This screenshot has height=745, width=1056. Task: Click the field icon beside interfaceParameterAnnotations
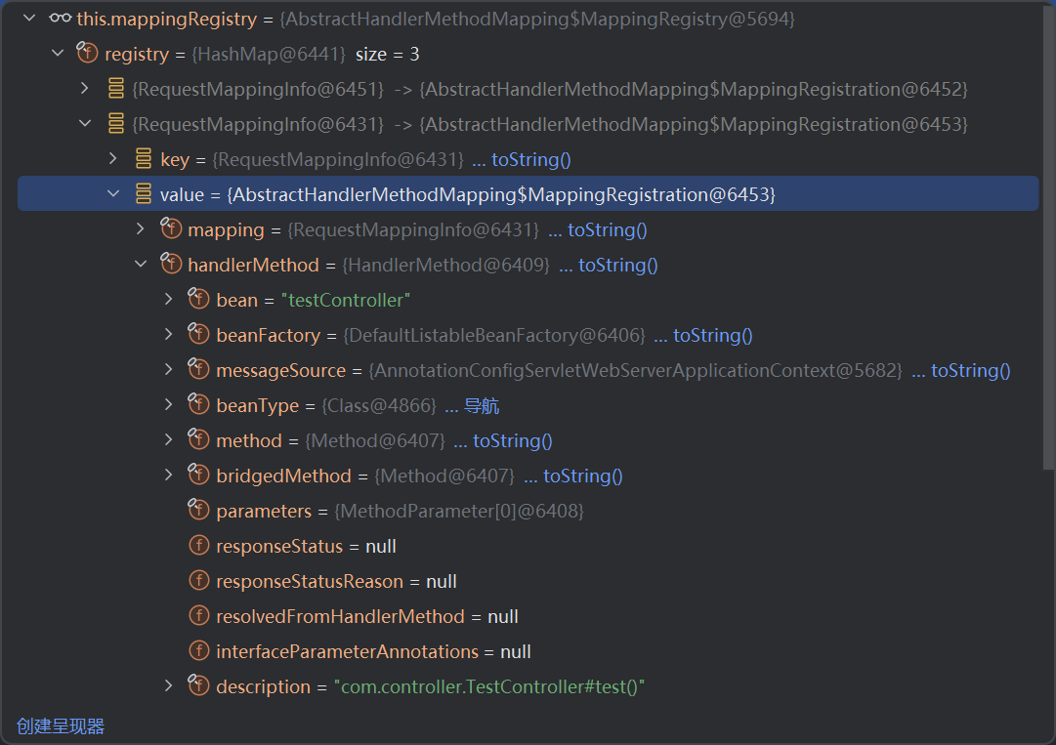pyautogui.click(x=199, y=651)
